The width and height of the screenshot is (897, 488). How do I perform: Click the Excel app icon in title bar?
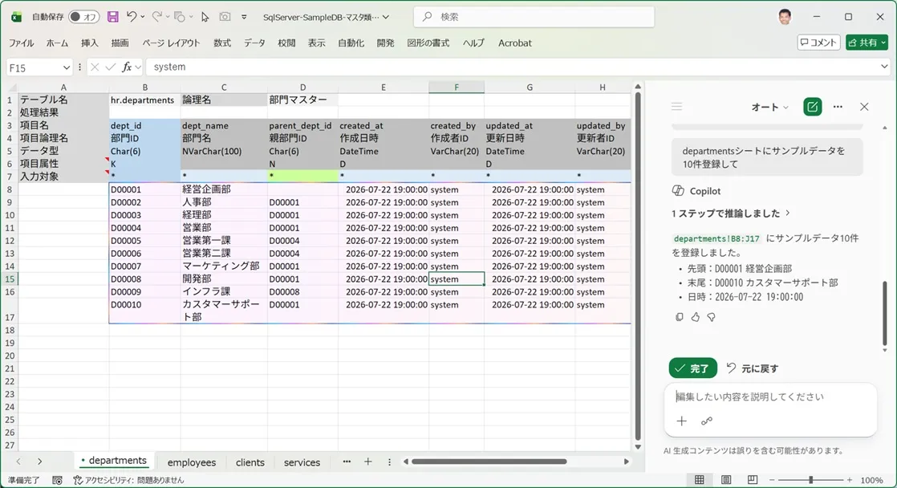point(17,17)
